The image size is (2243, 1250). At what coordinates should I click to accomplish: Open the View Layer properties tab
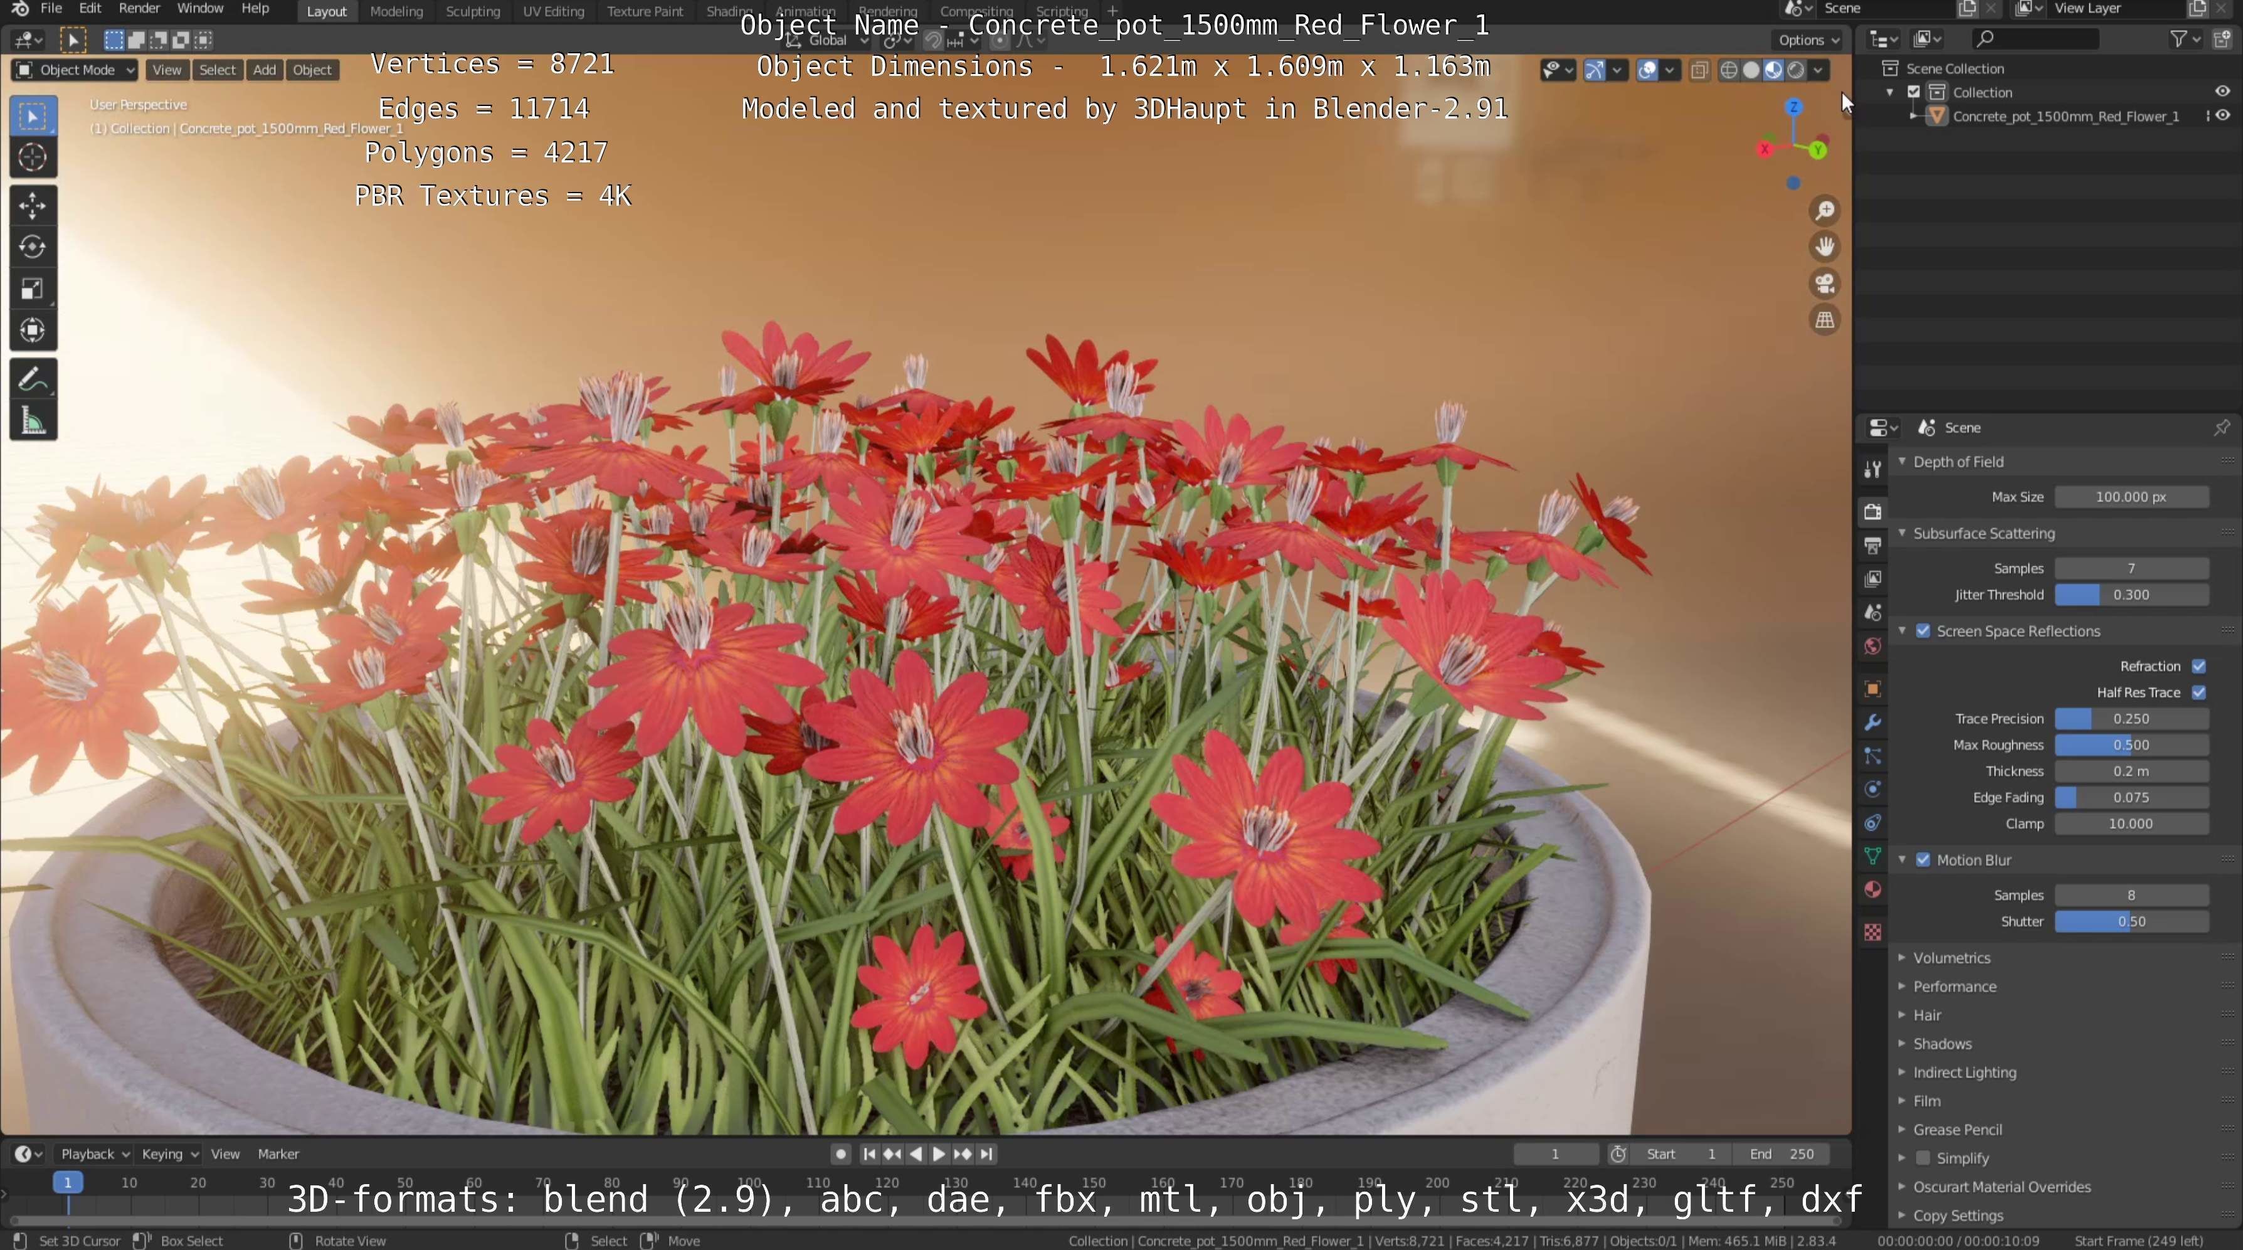[x=1873, y=580]
